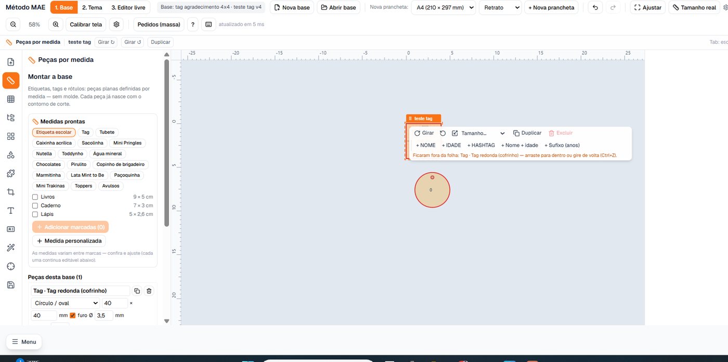728x362 pixels.
Task: Edit the piece name Tag redonda field
Action: coord(81,291)
